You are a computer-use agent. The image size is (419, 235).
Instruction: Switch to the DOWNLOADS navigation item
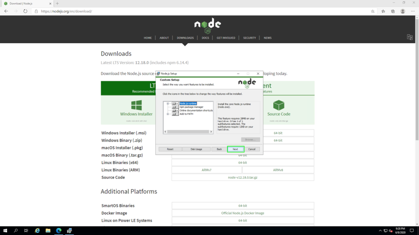(185, 38)
